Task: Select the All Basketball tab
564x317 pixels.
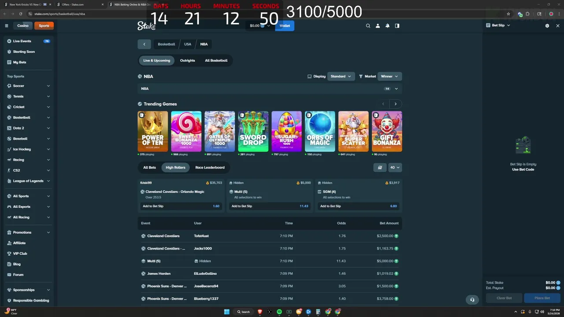Action: tap(216, 60)
